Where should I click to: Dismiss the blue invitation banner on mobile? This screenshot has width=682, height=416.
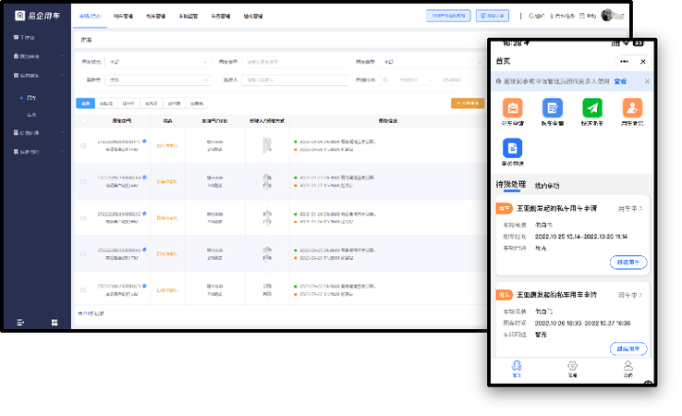coord(647,81)
